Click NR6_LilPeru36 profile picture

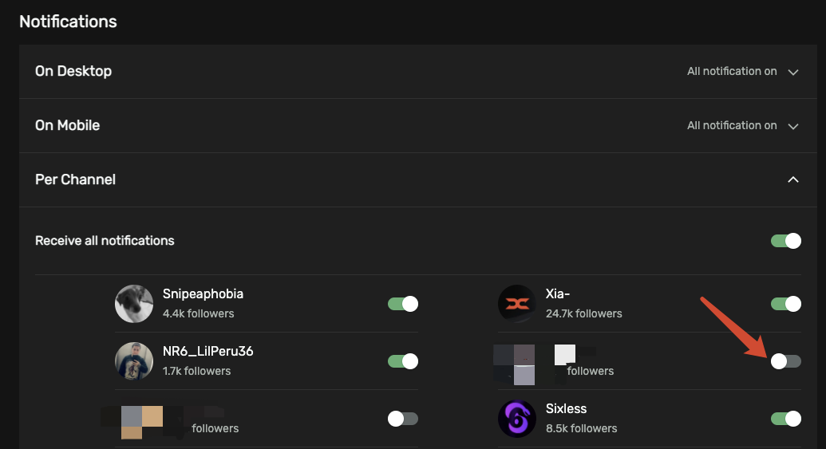point(134,361)
